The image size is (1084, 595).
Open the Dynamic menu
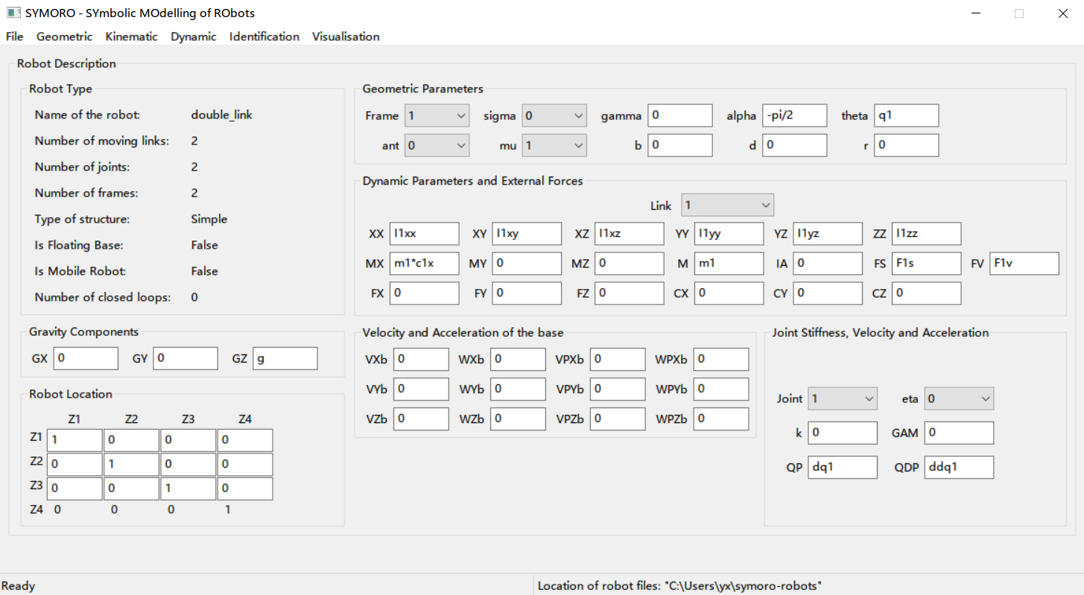tap(193, 36)
